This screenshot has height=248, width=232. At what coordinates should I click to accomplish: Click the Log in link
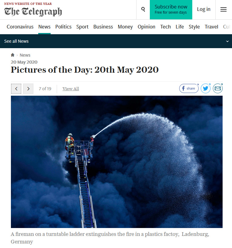pyautogui.click(x=204, y=9)
